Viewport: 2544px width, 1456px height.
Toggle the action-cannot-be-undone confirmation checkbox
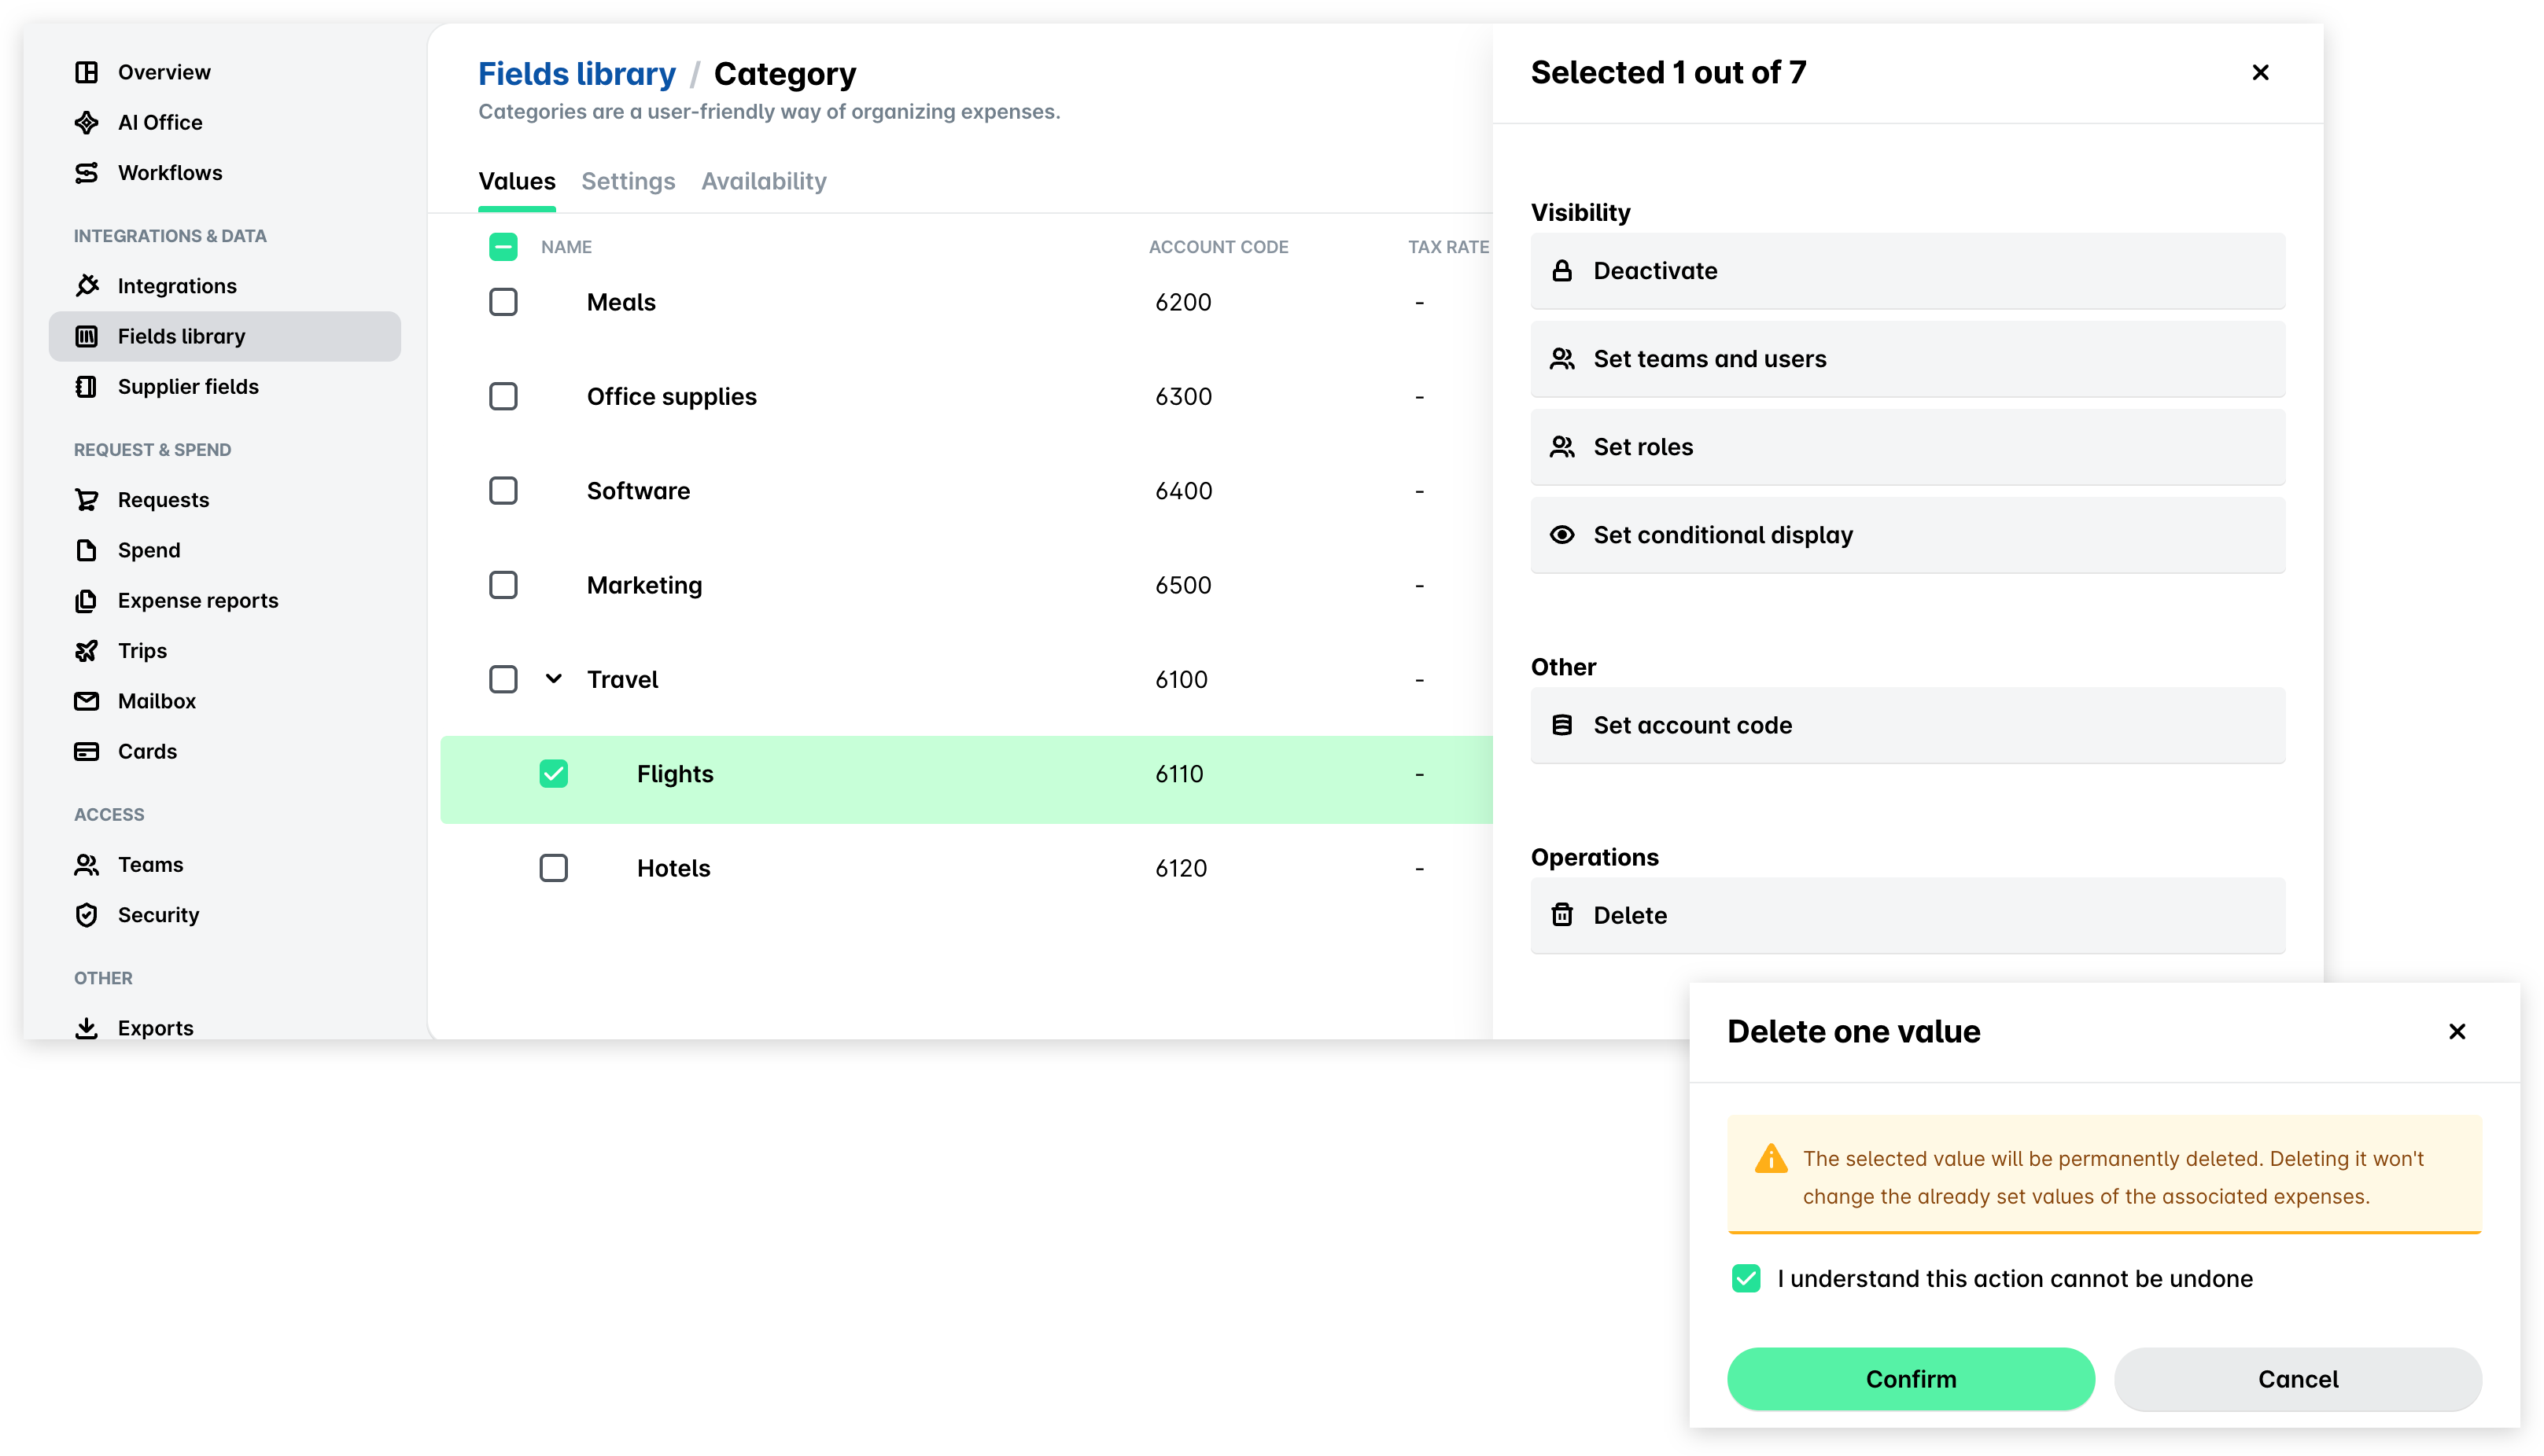[x=1746, y=1278]
